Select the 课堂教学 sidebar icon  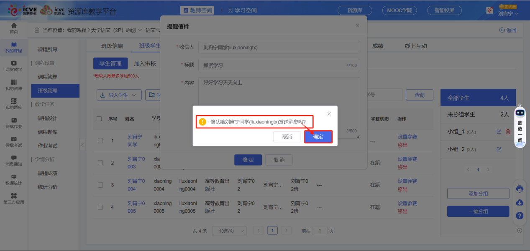pyautogui.click(x=14, y=65)
